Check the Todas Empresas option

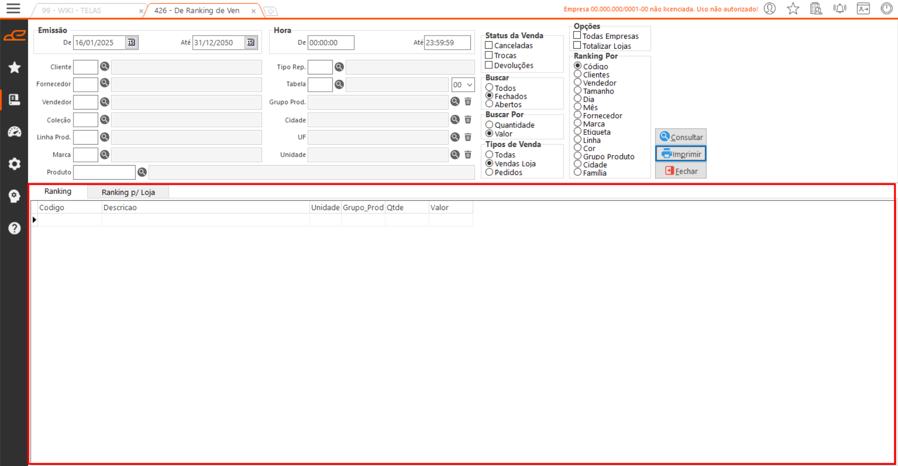click(577, 36)
